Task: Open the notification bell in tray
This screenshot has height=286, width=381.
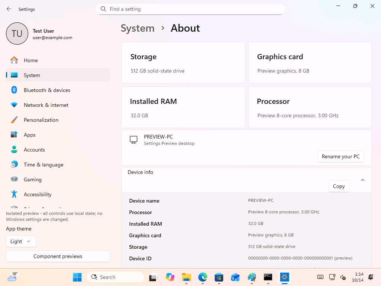Action: click(371, 277)
